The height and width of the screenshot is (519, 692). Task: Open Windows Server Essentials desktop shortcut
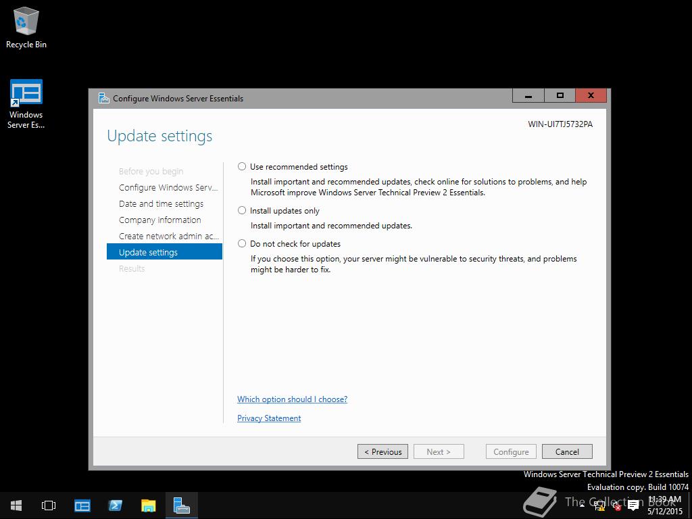click(x=26, y=104)
